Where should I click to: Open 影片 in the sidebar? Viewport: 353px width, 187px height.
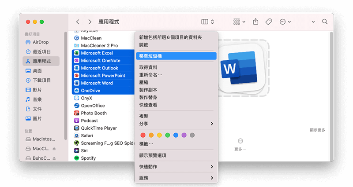[x=41, y=90]
